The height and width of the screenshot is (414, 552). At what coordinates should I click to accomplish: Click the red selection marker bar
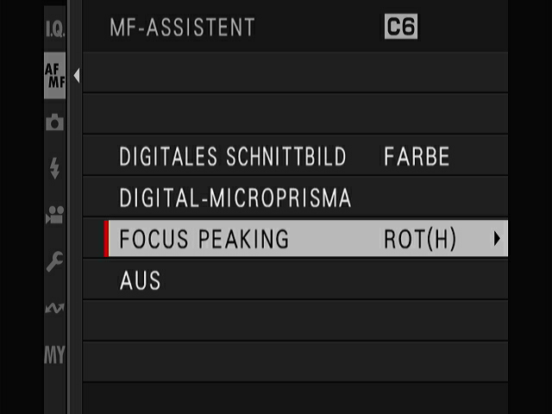pos(106,239)
